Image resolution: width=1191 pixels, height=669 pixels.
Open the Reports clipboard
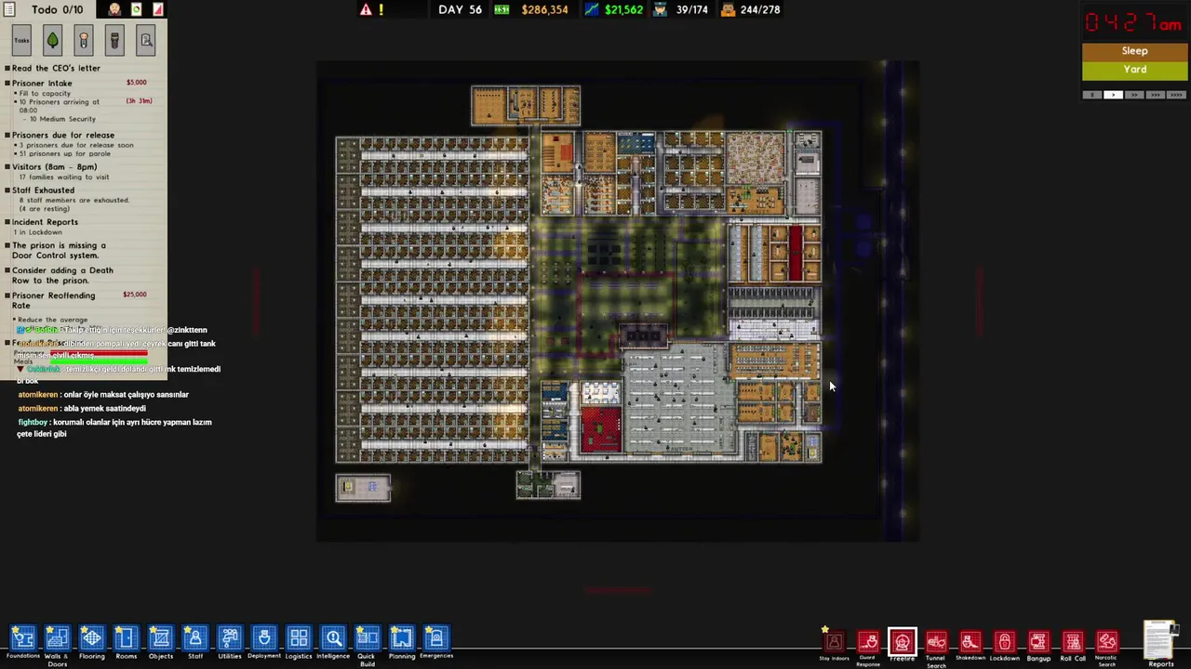1160,643
